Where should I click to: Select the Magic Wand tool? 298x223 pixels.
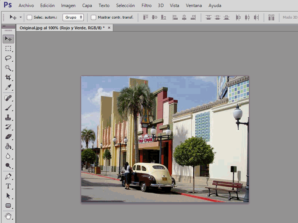[x=8, y=68]
